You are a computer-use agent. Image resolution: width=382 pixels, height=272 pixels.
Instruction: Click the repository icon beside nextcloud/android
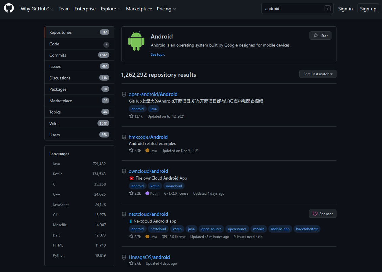(124, 214)
